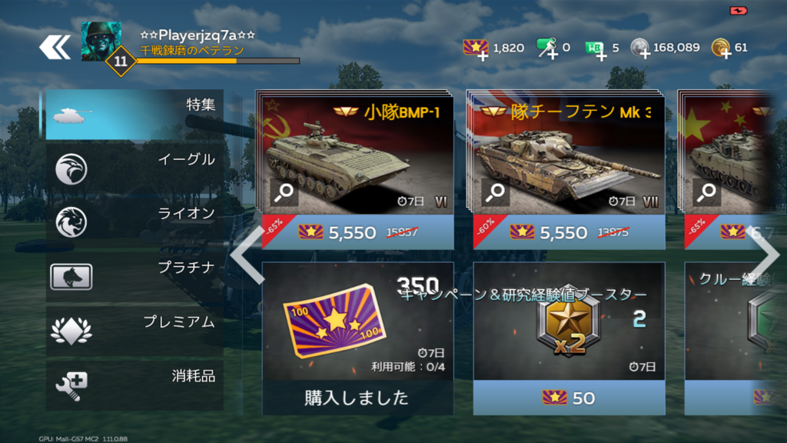Add green WB booster items
The height and width of the screenshot is (443, 787).
596,49
